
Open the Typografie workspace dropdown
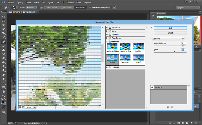coord(188,8)
